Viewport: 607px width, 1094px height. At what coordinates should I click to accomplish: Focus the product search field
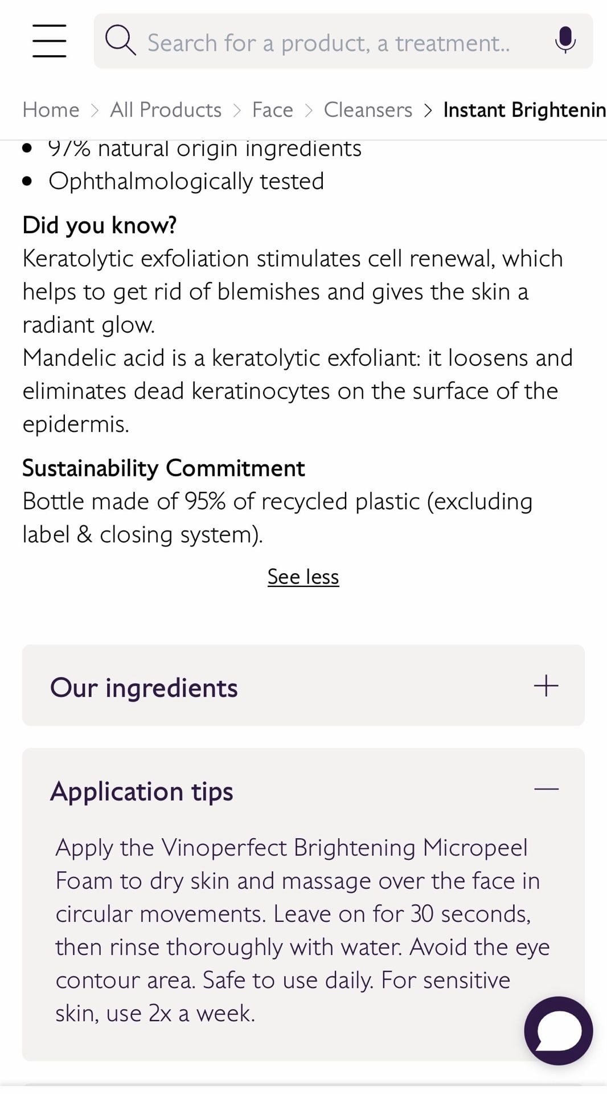pos(343,41)
